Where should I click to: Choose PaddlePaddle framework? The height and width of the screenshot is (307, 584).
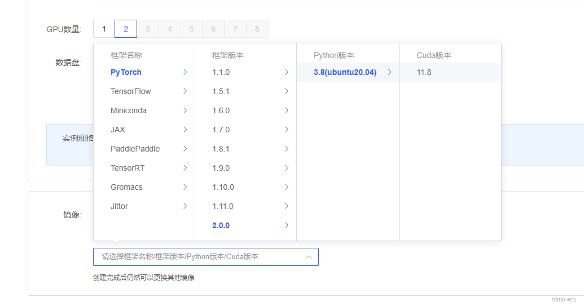[144, 149]
